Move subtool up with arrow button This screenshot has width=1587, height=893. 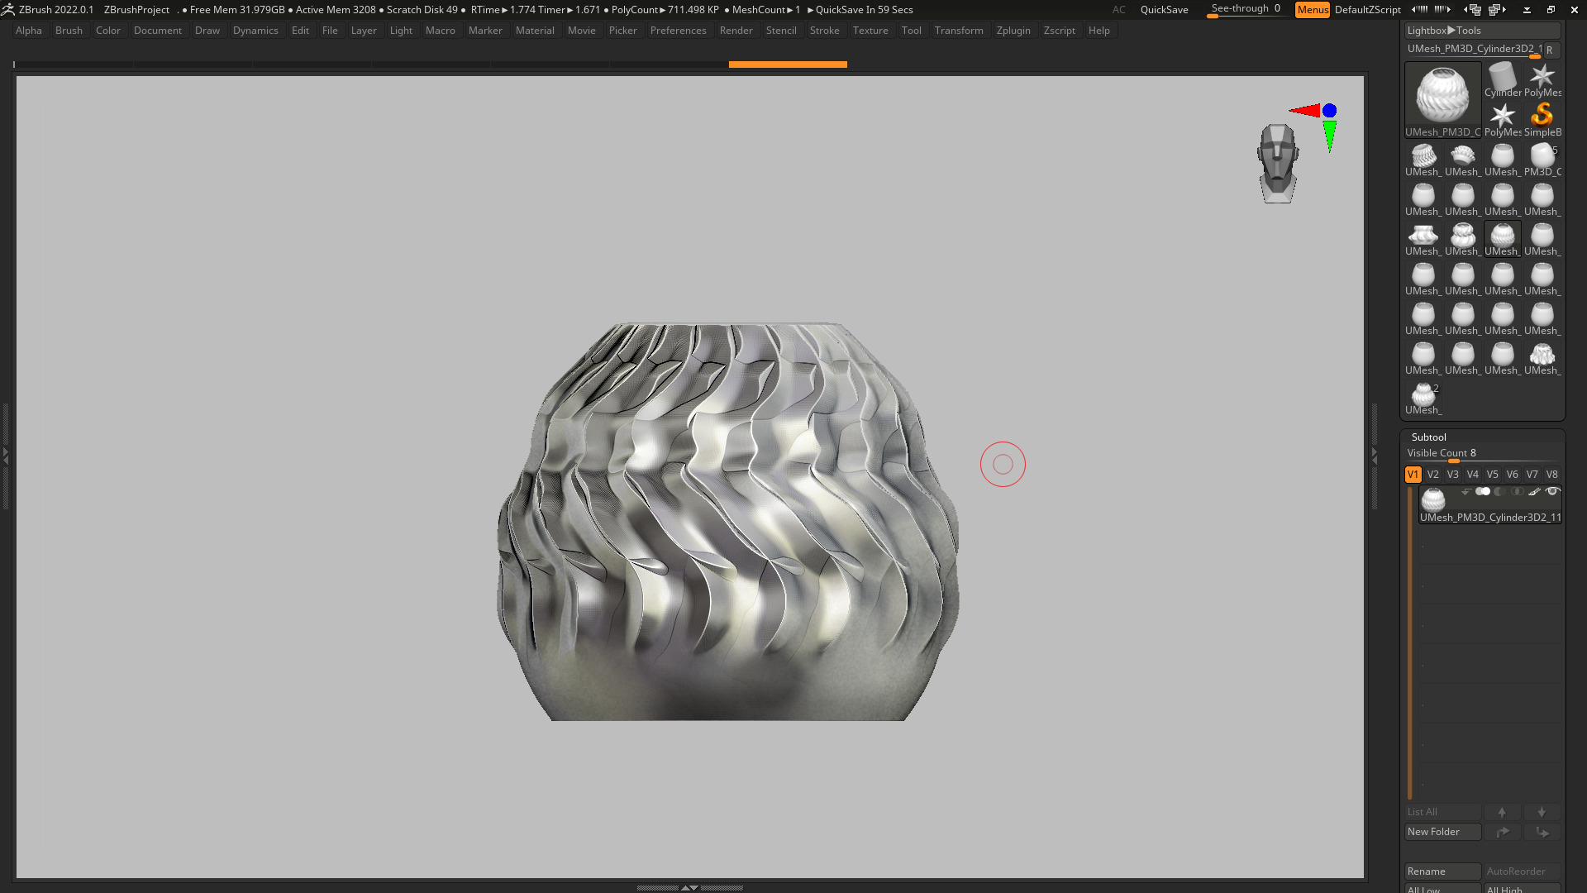pyautogui.click(x=1502, y=812)
